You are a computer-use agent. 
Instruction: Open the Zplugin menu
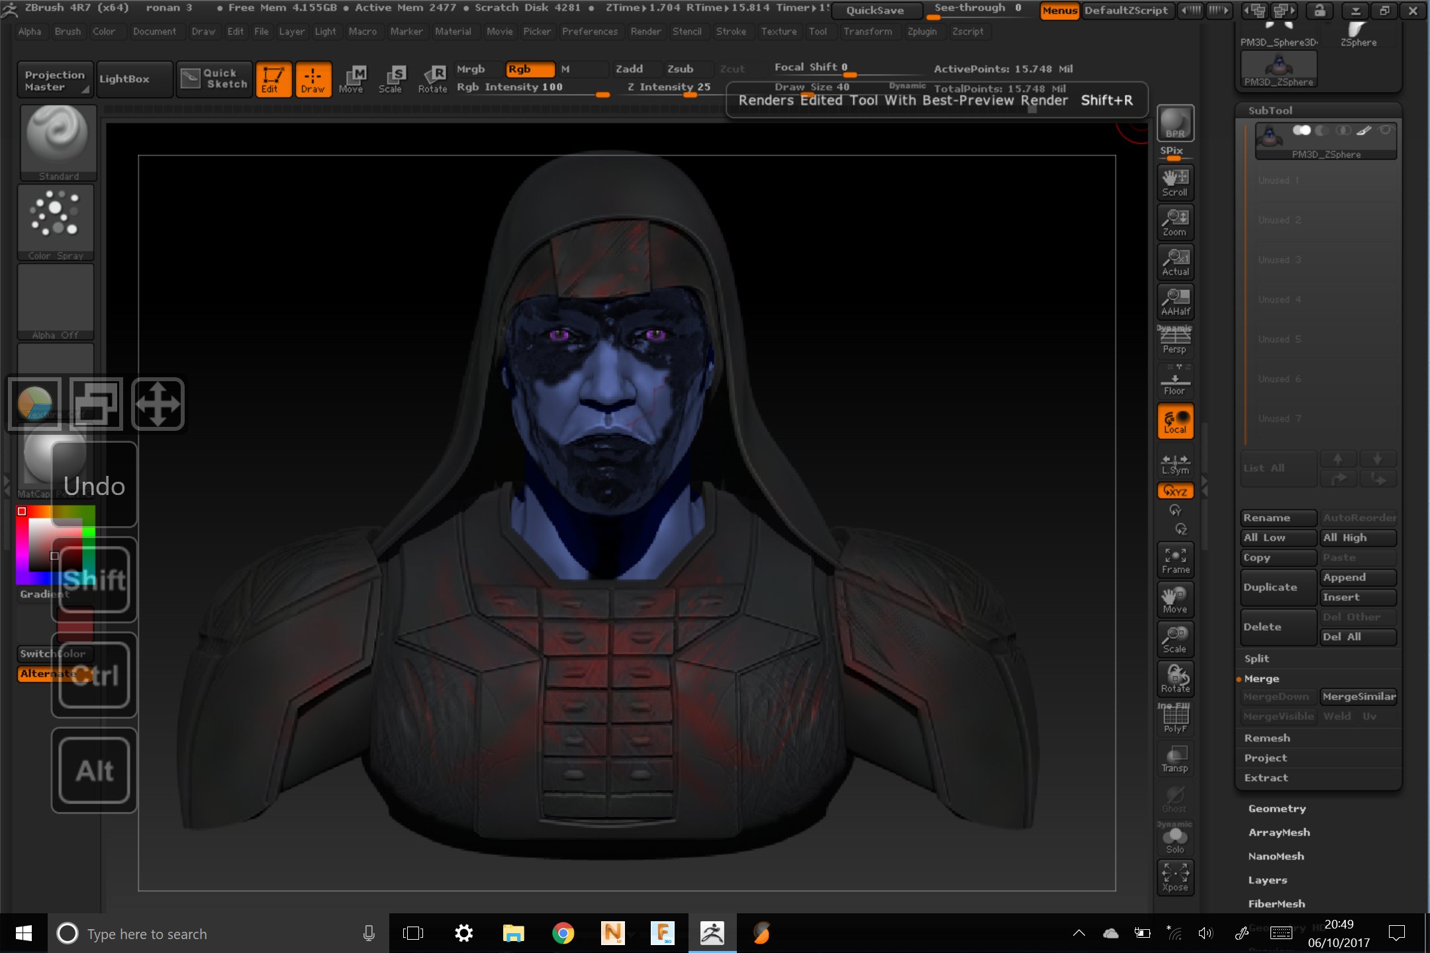point(922,31)
